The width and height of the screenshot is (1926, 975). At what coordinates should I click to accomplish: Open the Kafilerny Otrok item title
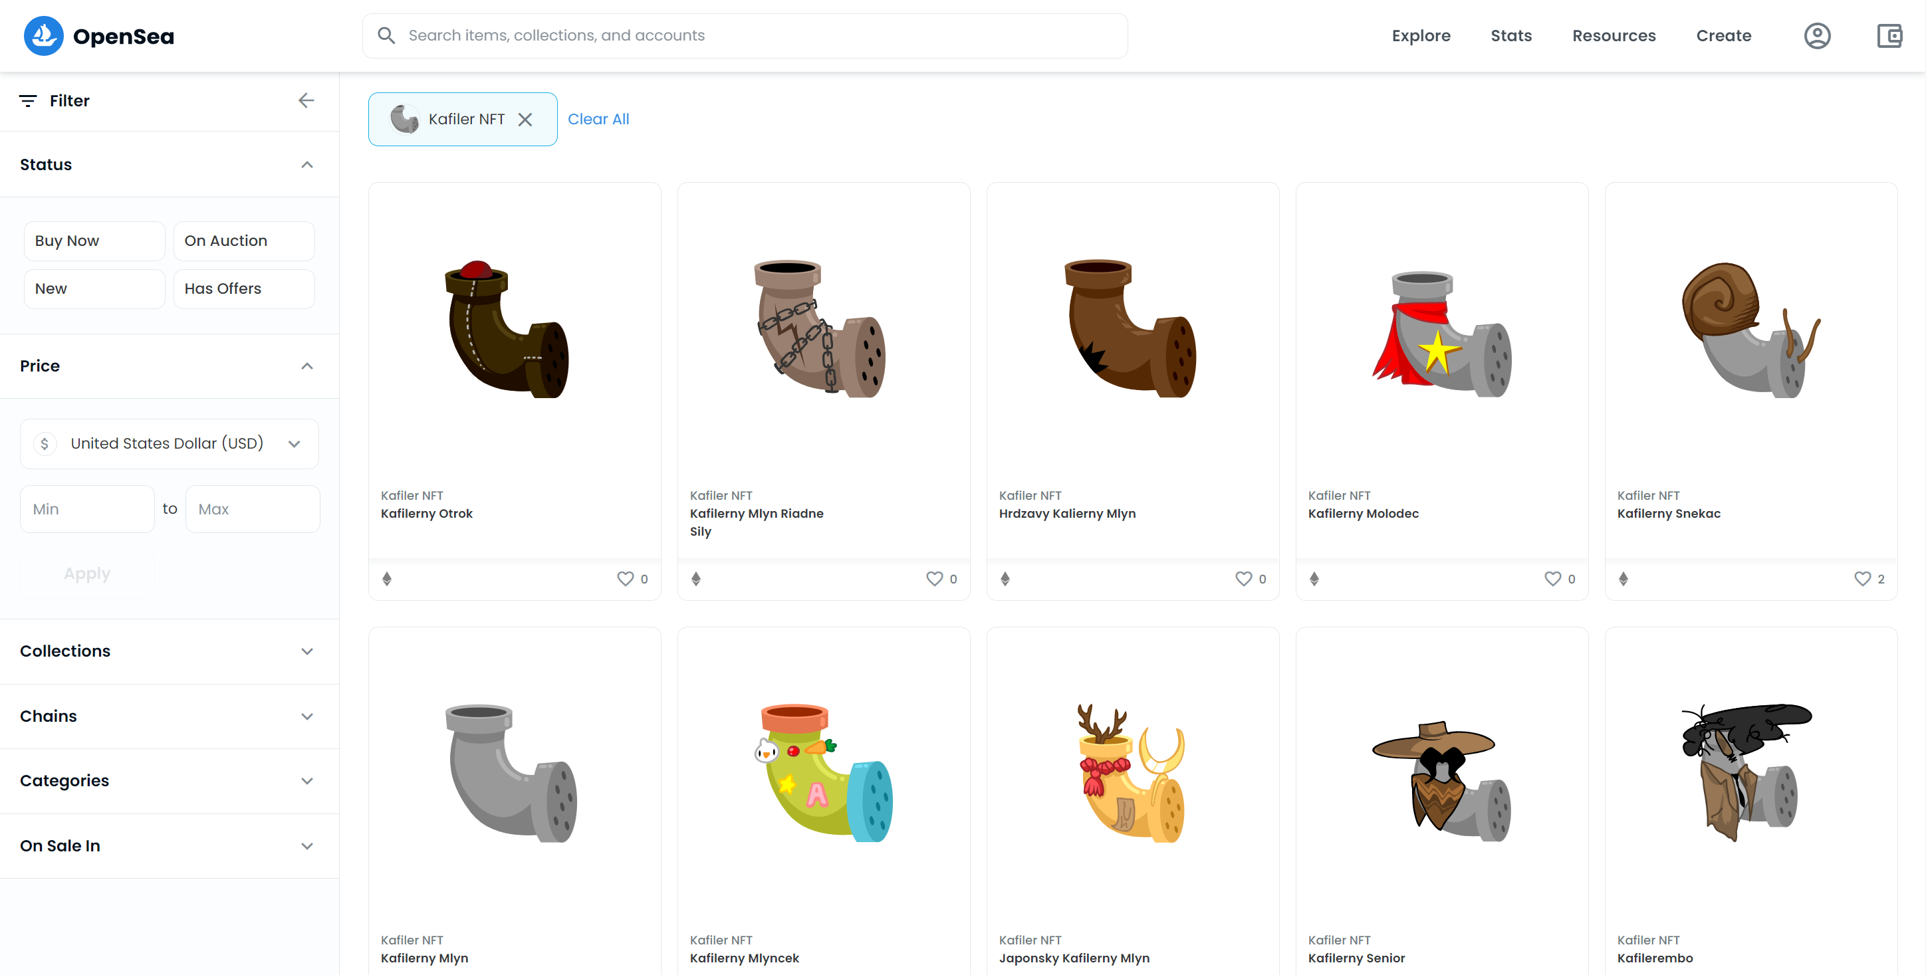tap(426, 514)
